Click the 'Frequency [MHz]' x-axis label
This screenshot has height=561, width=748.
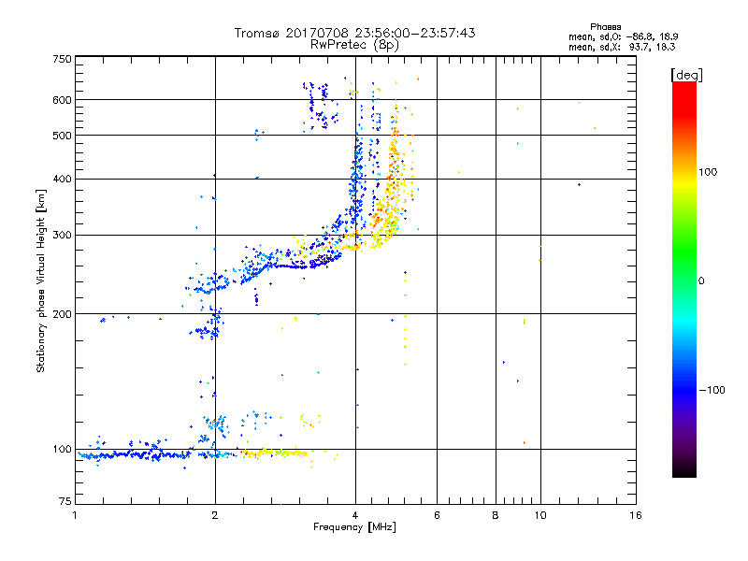[354, 527]
